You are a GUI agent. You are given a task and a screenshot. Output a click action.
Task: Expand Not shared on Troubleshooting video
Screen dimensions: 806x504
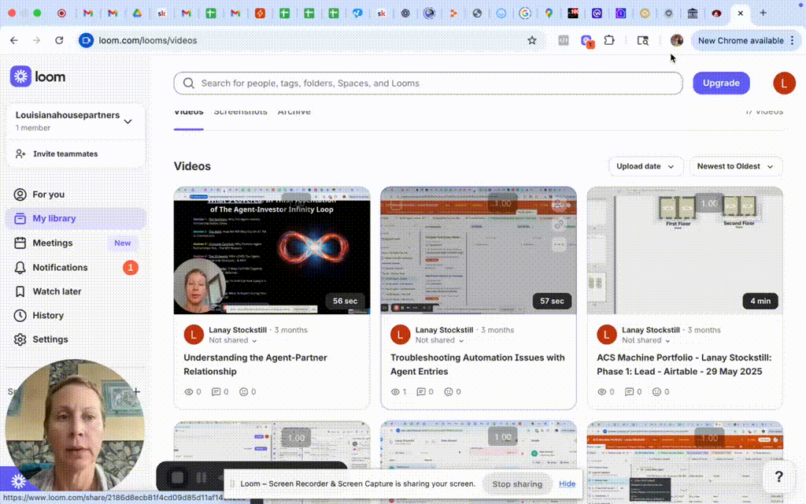point(439,340)
